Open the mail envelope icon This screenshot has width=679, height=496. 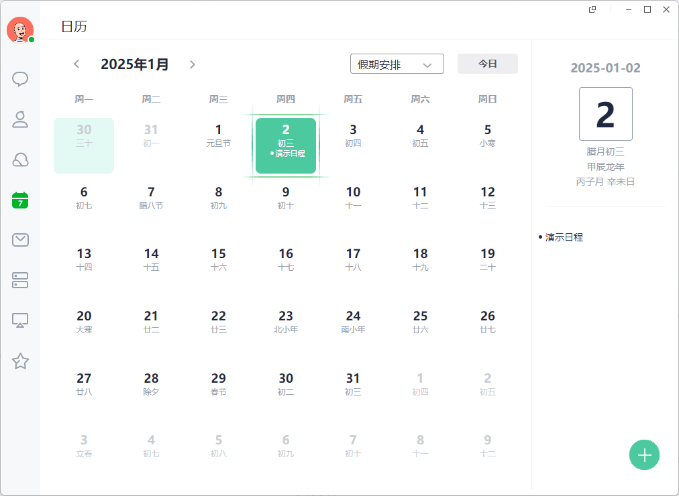(x=20, y=240)
